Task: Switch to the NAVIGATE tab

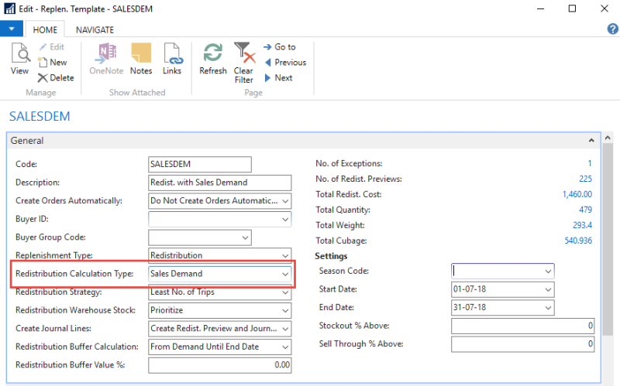Action: point(95,29)
